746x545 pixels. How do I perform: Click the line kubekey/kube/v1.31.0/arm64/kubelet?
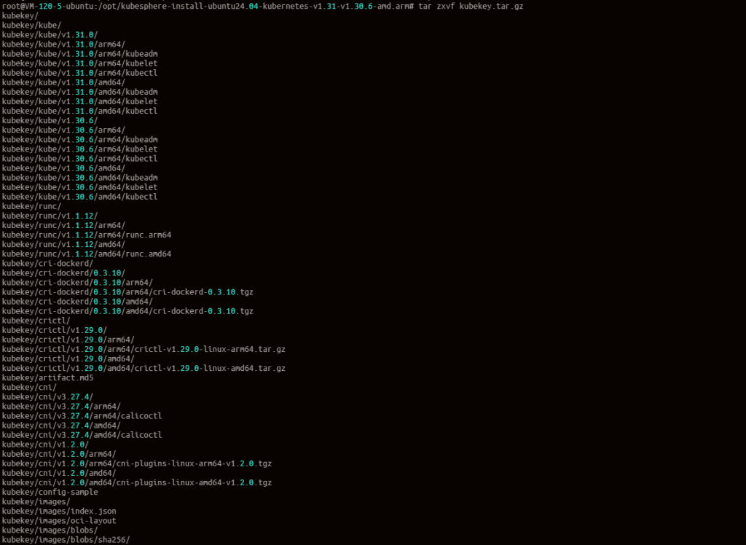(x=80, y=63)
